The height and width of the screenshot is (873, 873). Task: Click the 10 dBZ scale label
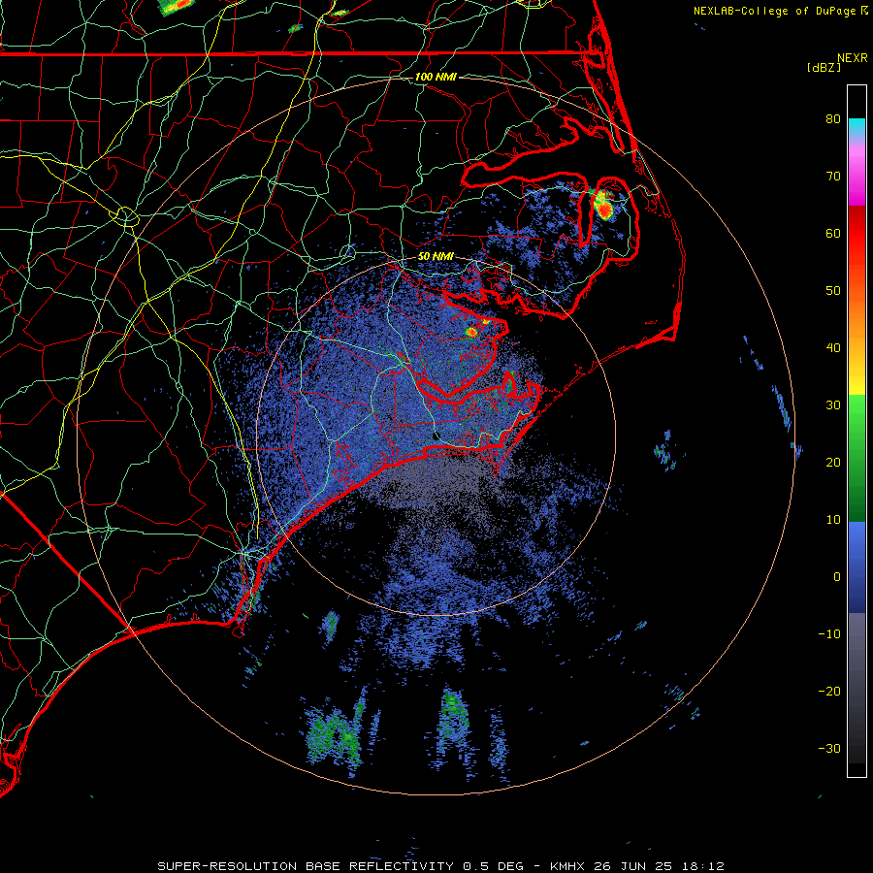tap(833, 520)
